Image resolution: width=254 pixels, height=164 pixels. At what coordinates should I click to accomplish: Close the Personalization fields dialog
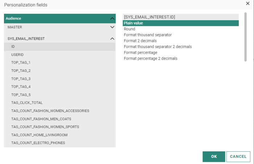(247, 4)
